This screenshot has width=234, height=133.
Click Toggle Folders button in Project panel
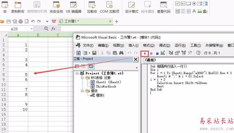pos(91,66)
